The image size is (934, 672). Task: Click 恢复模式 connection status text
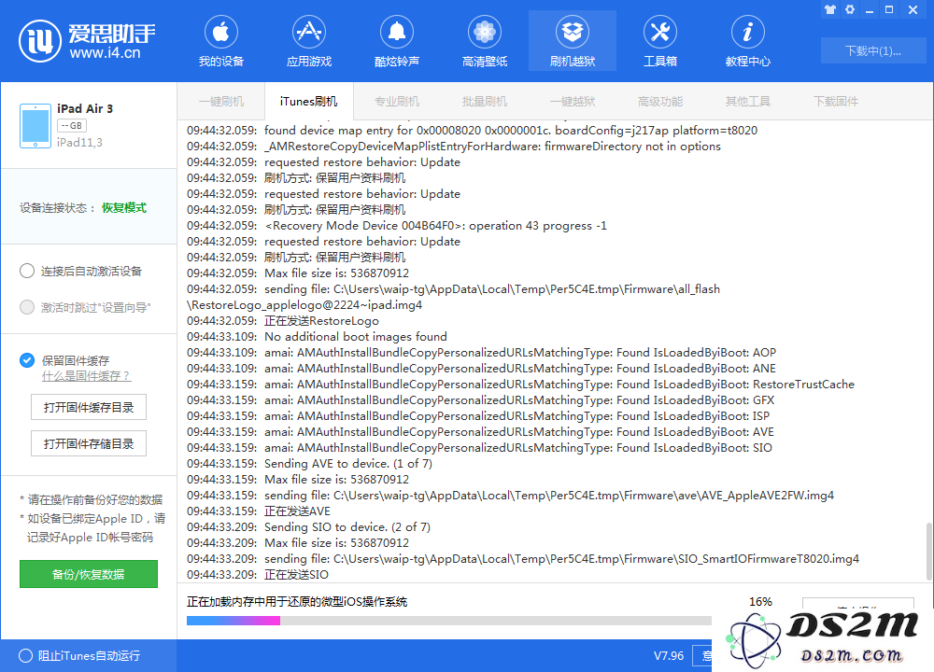[x=124, y=208]
